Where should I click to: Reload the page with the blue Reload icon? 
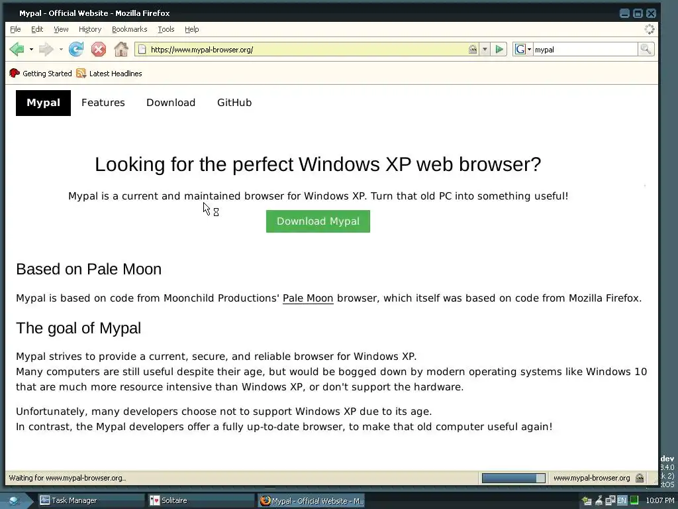pos(76,49)
